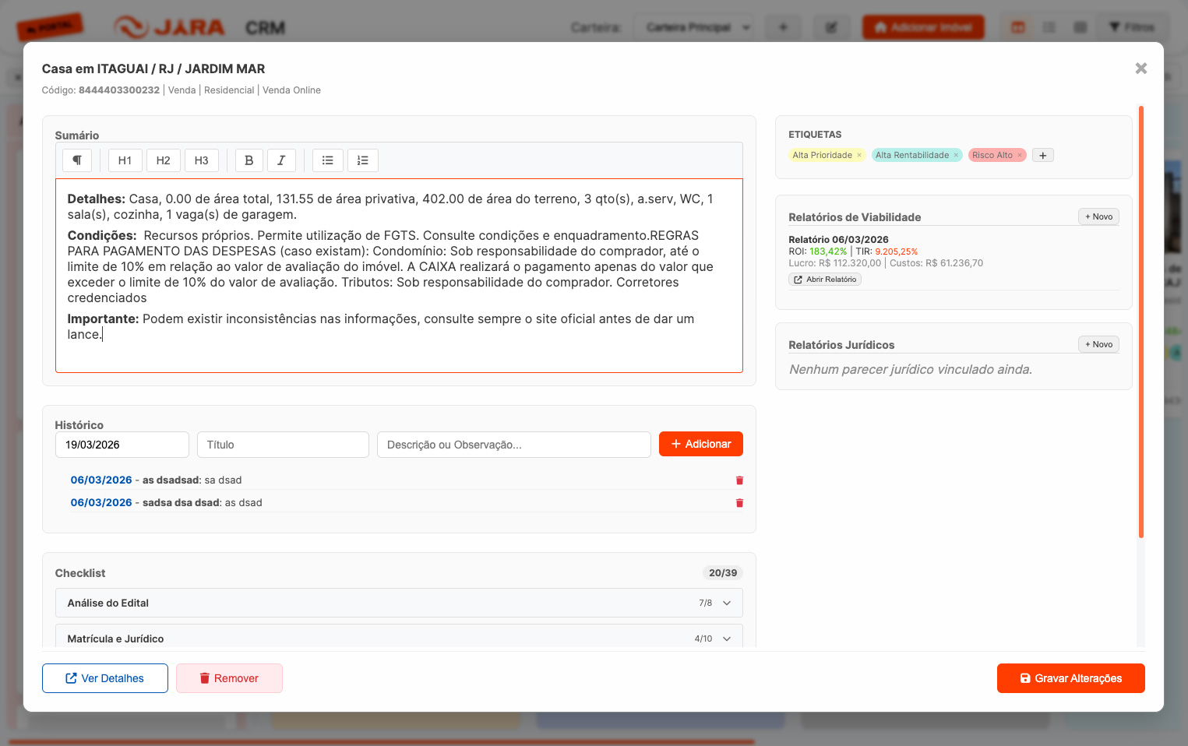Apply H2 heading format
The height and width of the screenshot is (746, 1188).
(163, 160)
